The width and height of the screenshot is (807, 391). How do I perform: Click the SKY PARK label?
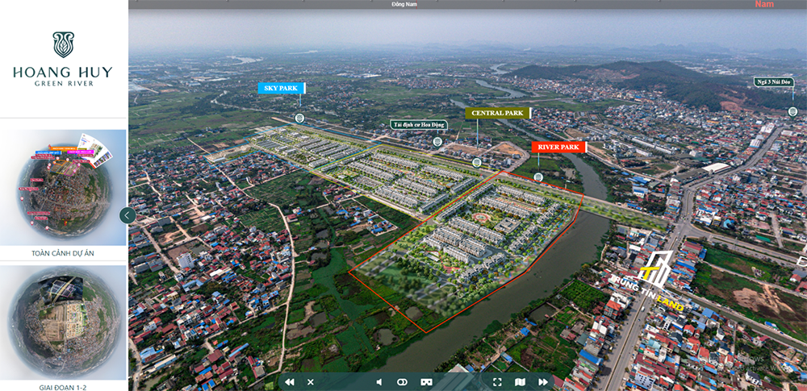click(x=278, y=88)
